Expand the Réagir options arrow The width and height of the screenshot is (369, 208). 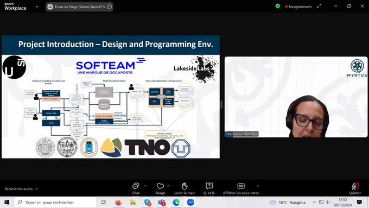click(x=169, y=186)
